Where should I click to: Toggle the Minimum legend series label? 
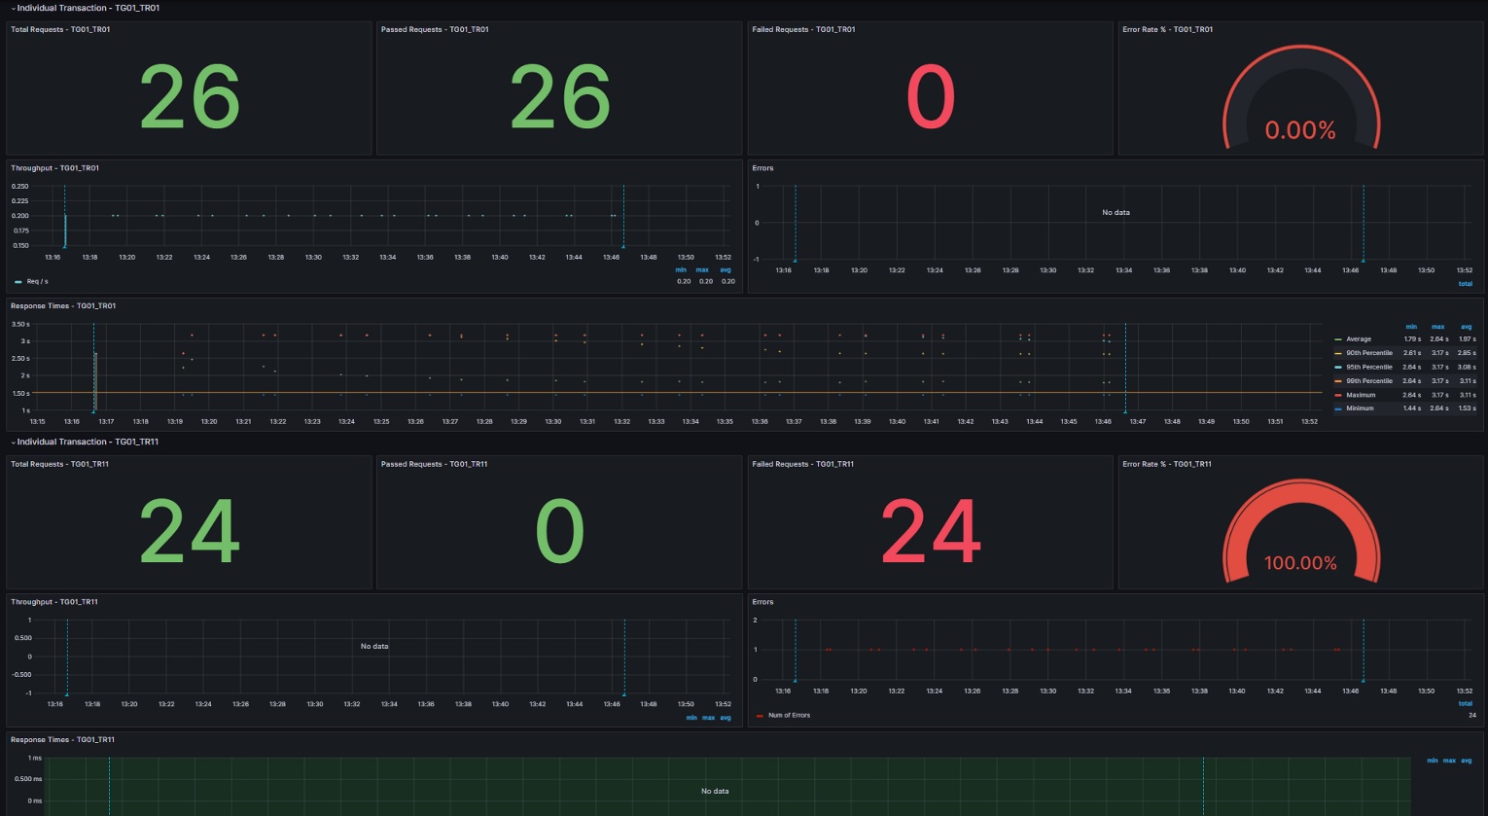(1360, 408)
